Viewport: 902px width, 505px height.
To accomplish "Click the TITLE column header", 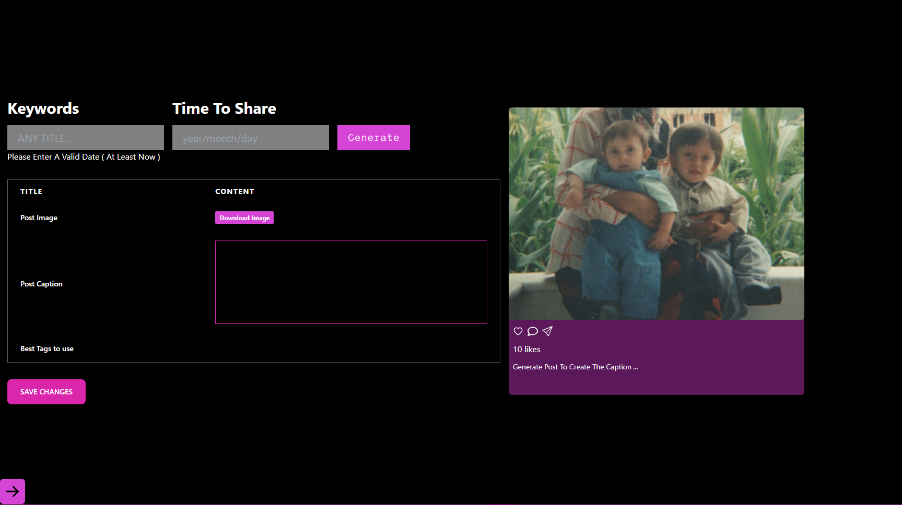I will click(x=31, y=191).
